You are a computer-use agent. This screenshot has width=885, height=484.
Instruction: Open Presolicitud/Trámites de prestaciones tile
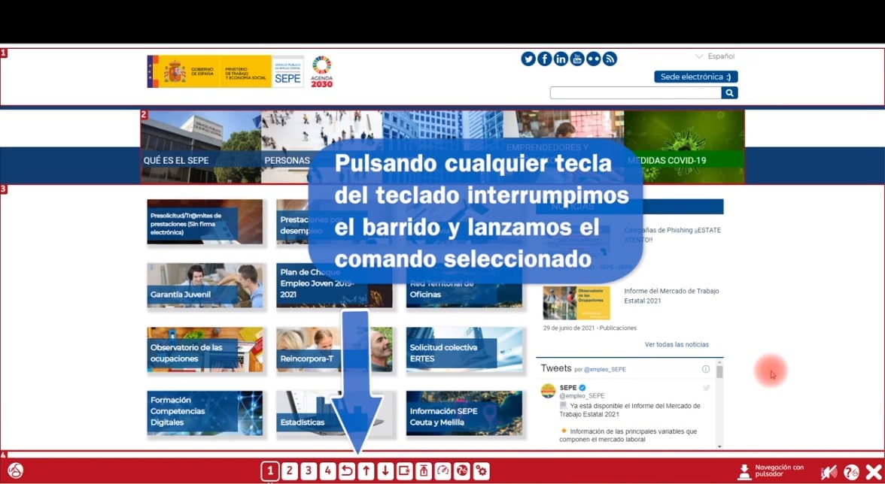[x=205, y=222]
